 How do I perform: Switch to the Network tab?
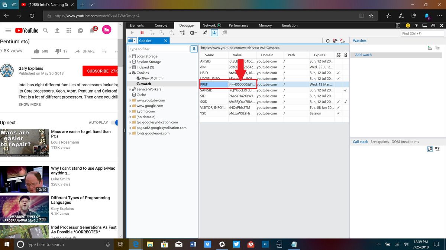point(210,25)
